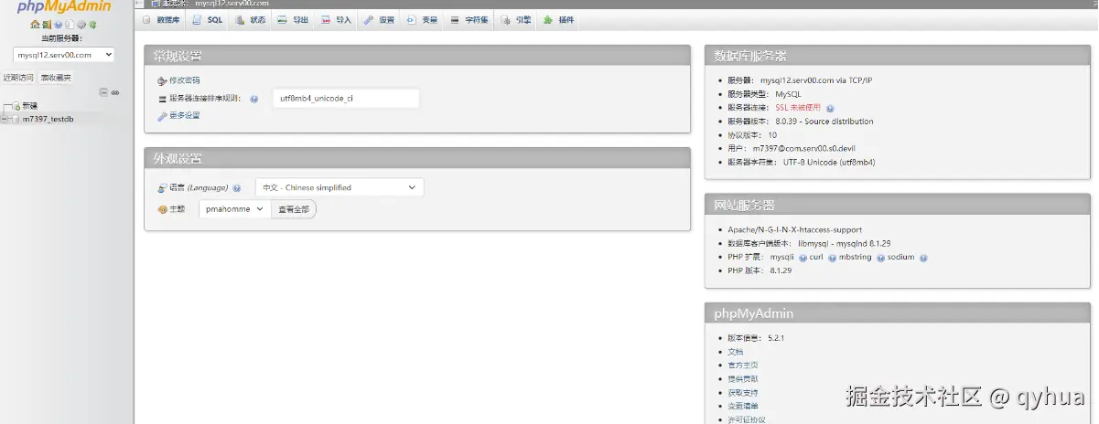Open the 状态 tab
Viewport: 1099px width, 424px height.
(x=250, y=19)
